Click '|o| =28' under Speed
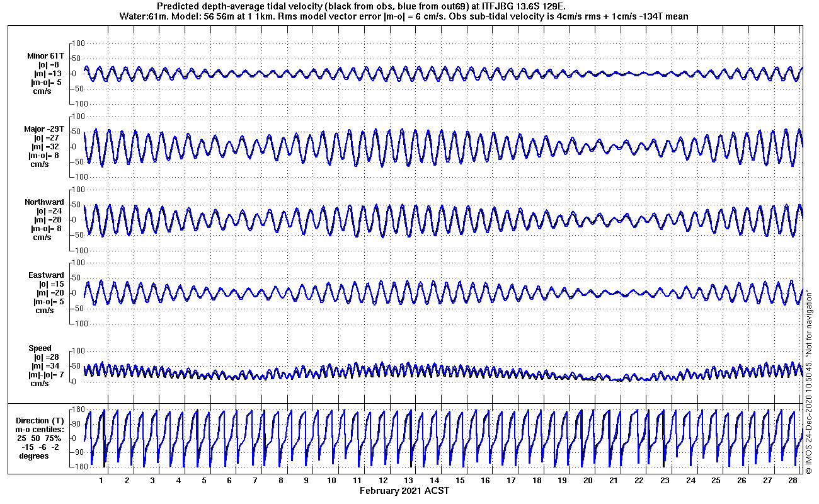 [47, 357]
